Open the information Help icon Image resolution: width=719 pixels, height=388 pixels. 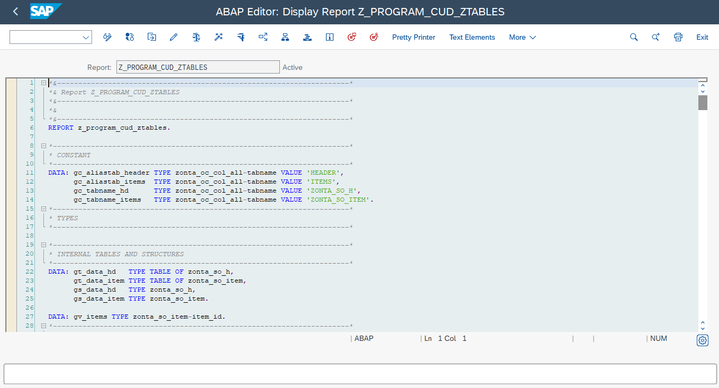330,37
